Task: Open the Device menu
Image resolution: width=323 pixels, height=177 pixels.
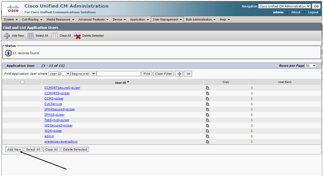Action: [119, 20]
